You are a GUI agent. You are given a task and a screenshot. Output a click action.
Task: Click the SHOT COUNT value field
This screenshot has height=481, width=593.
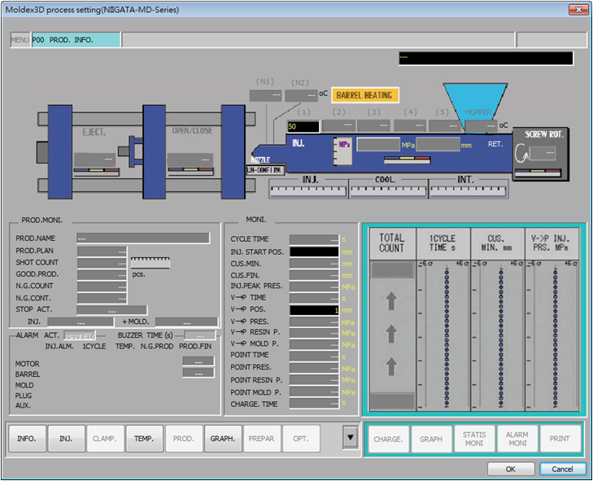point(102,263)
